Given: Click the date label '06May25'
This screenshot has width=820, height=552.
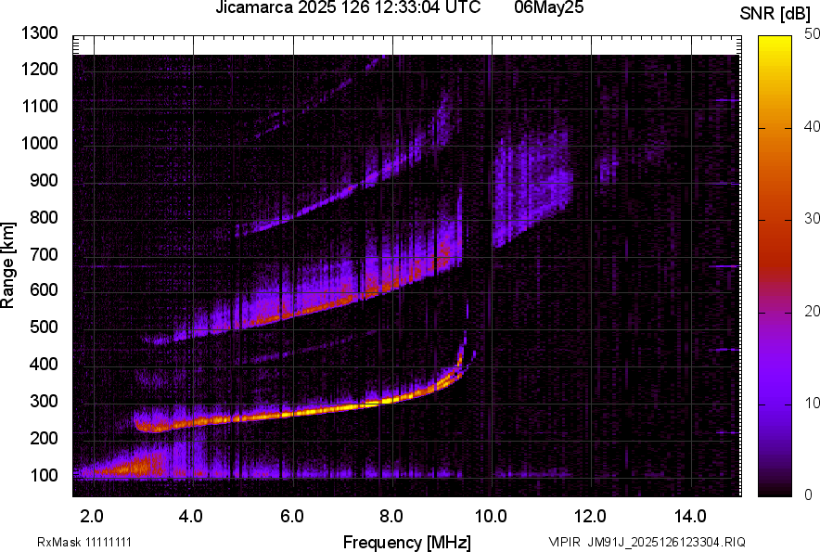Looking at the screenshot, I should coord(548,7).
